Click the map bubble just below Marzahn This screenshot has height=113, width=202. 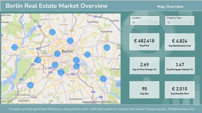click(107, 47)
